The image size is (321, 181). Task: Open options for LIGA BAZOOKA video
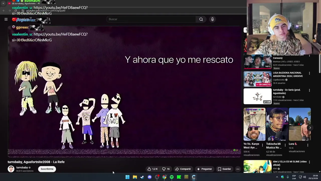click(309, 73)
